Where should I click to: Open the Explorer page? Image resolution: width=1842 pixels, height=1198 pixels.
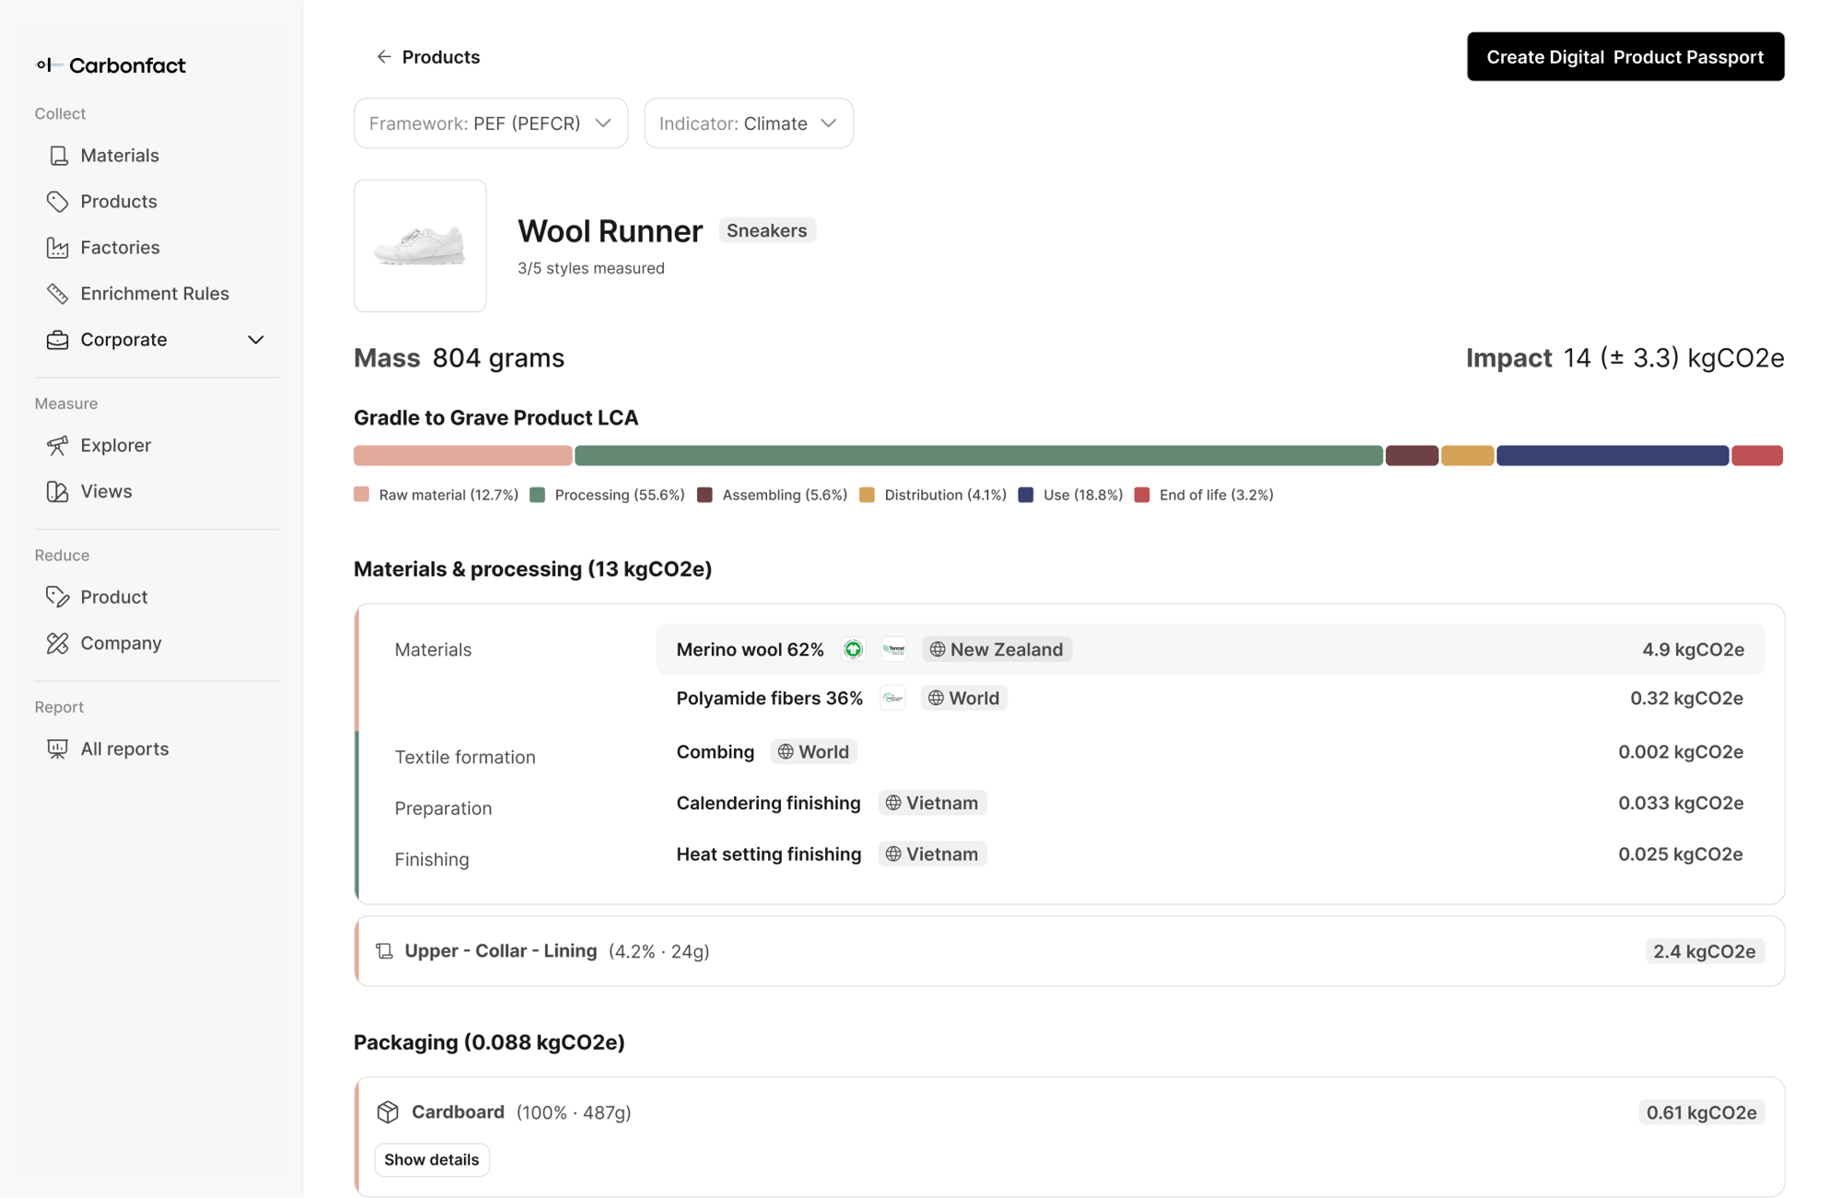(x=115, y=446)
